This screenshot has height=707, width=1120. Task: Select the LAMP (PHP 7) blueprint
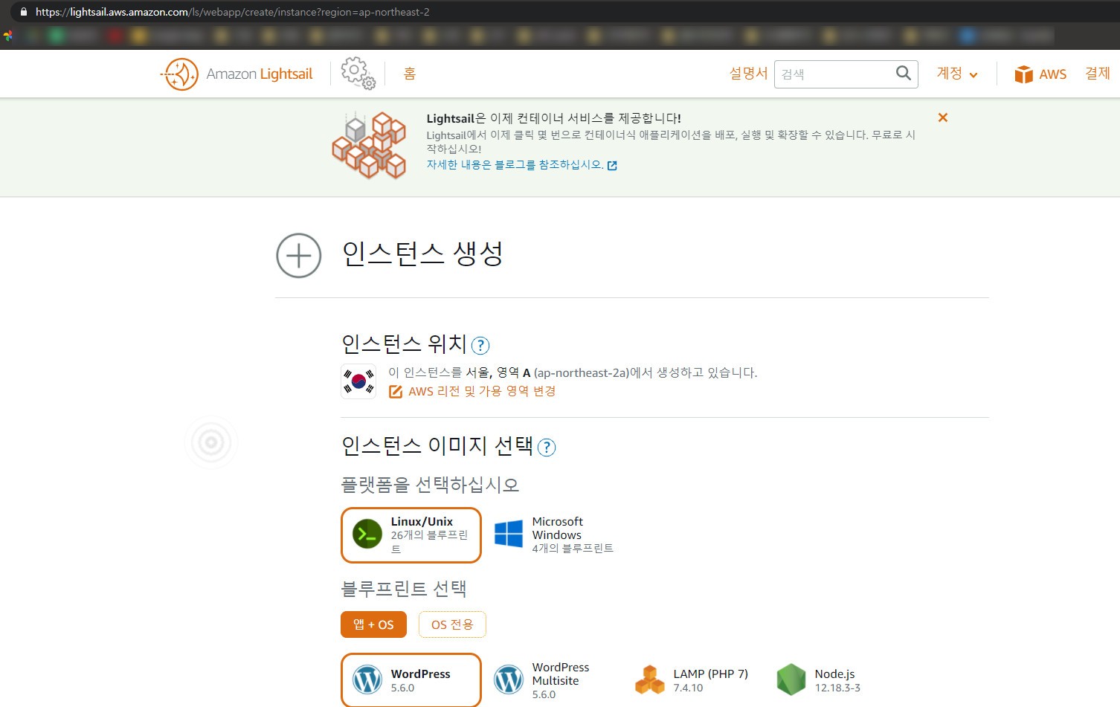pyautogui.click(x=691, y=680)
